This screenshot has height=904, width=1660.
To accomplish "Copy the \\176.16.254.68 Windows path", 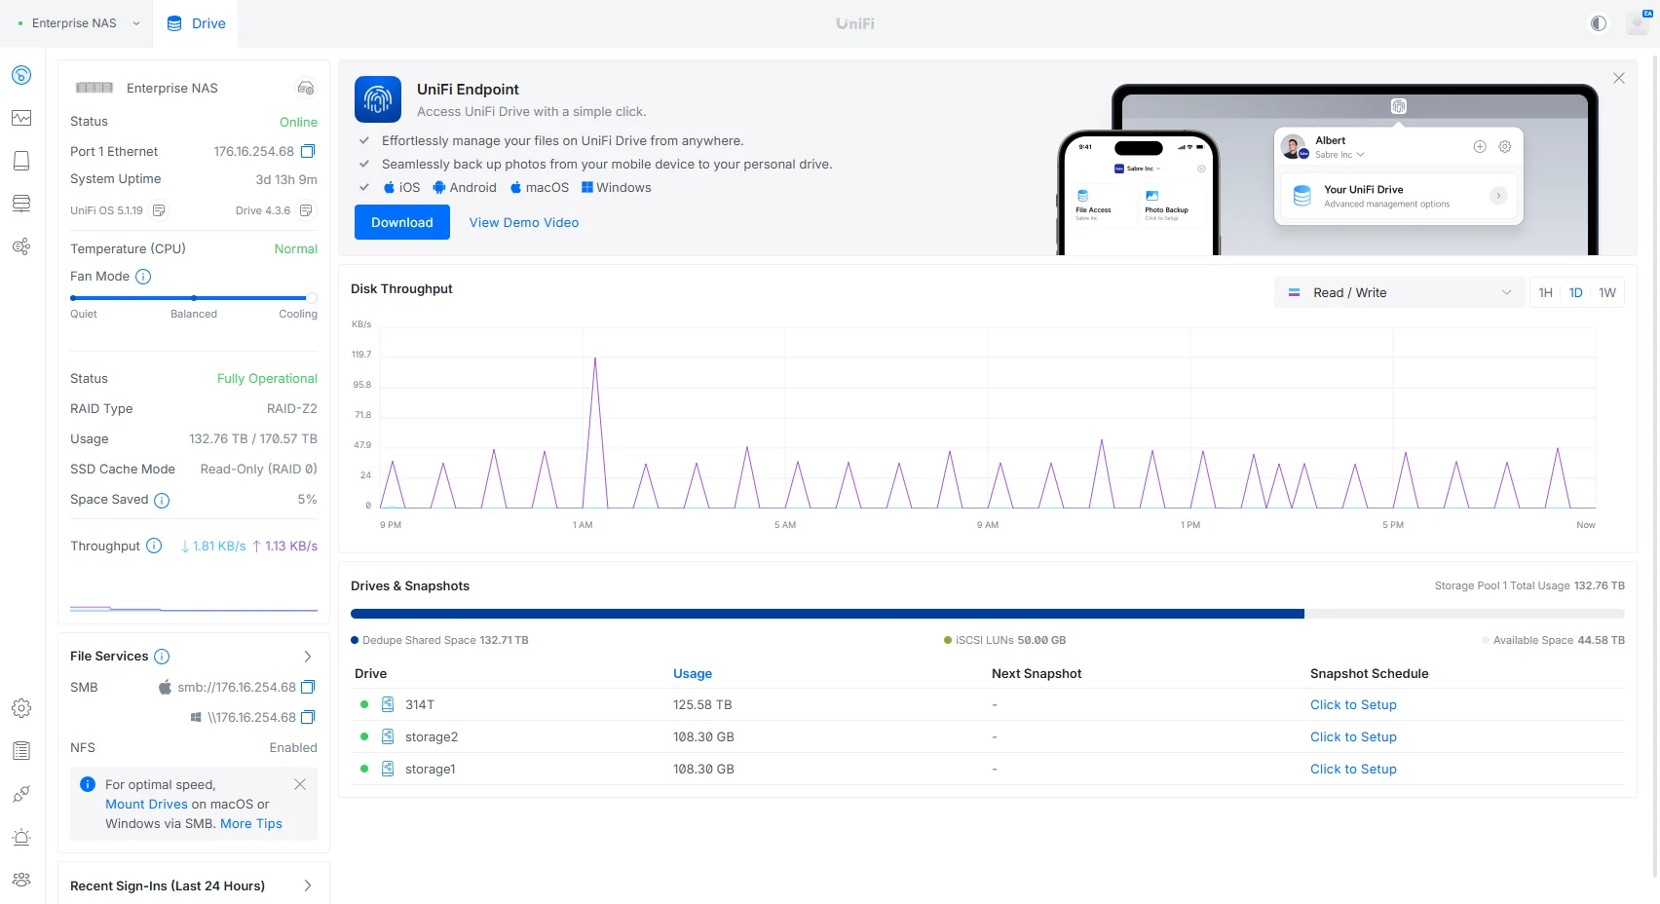I will pyautogui.click(x=308, y=717).
